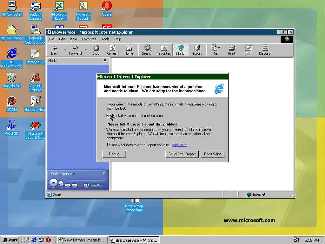Click the Send Error Report button
The image size is (325, 244).
(x=182, y=154)
